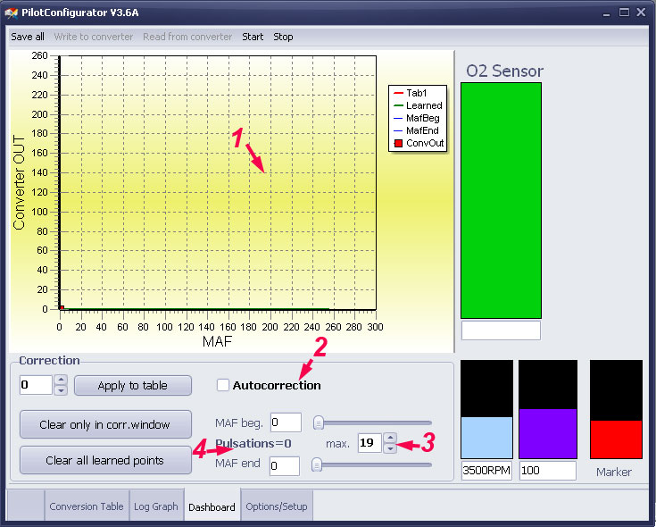Click the purple gauge bar
The width and height of the screenshot is (656, 527).
[548, 433]
